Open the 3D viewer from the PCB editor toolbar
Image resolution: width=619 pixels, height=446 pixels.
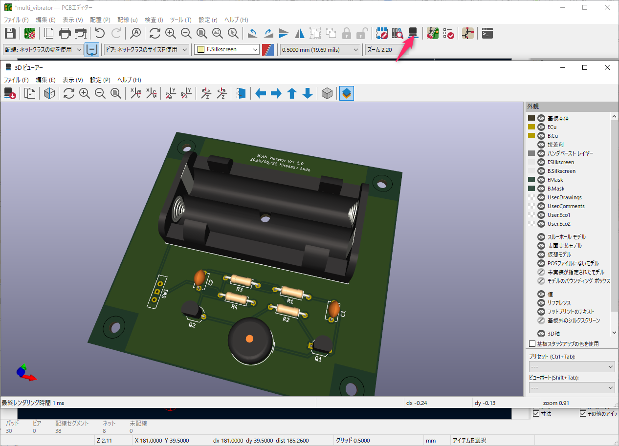[413, 33]
